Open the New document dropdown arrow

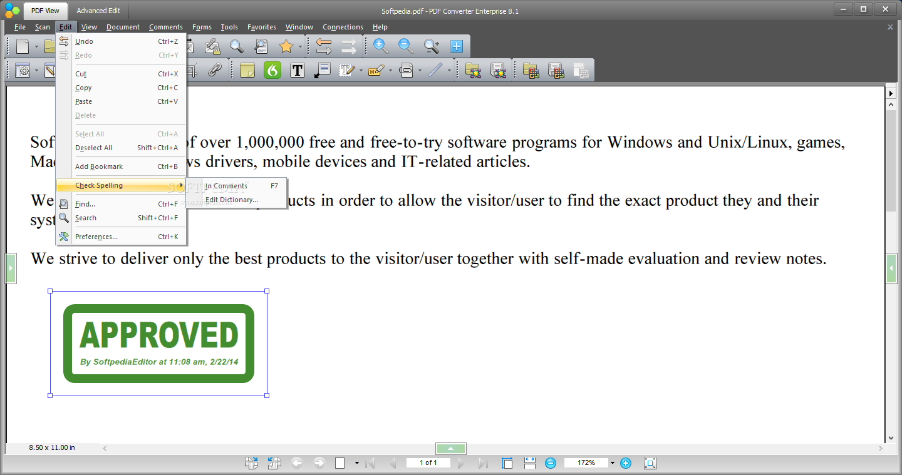coord(36,47)
